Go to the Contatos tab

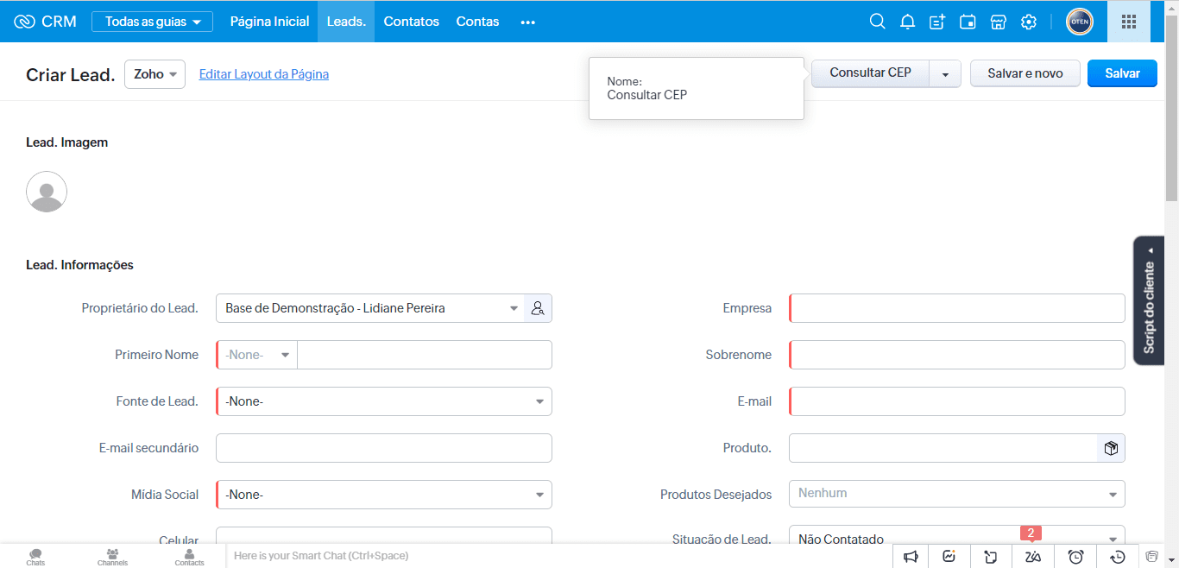411,22
